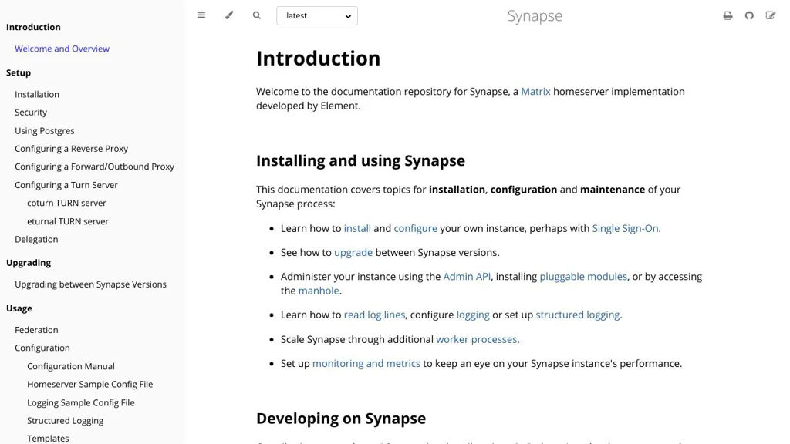Open Configuration sidebar entry
790x444 pixels.
42,348
